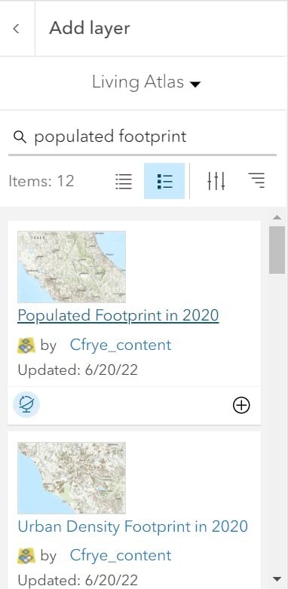Switch to compact list view icon

point(123,181)
